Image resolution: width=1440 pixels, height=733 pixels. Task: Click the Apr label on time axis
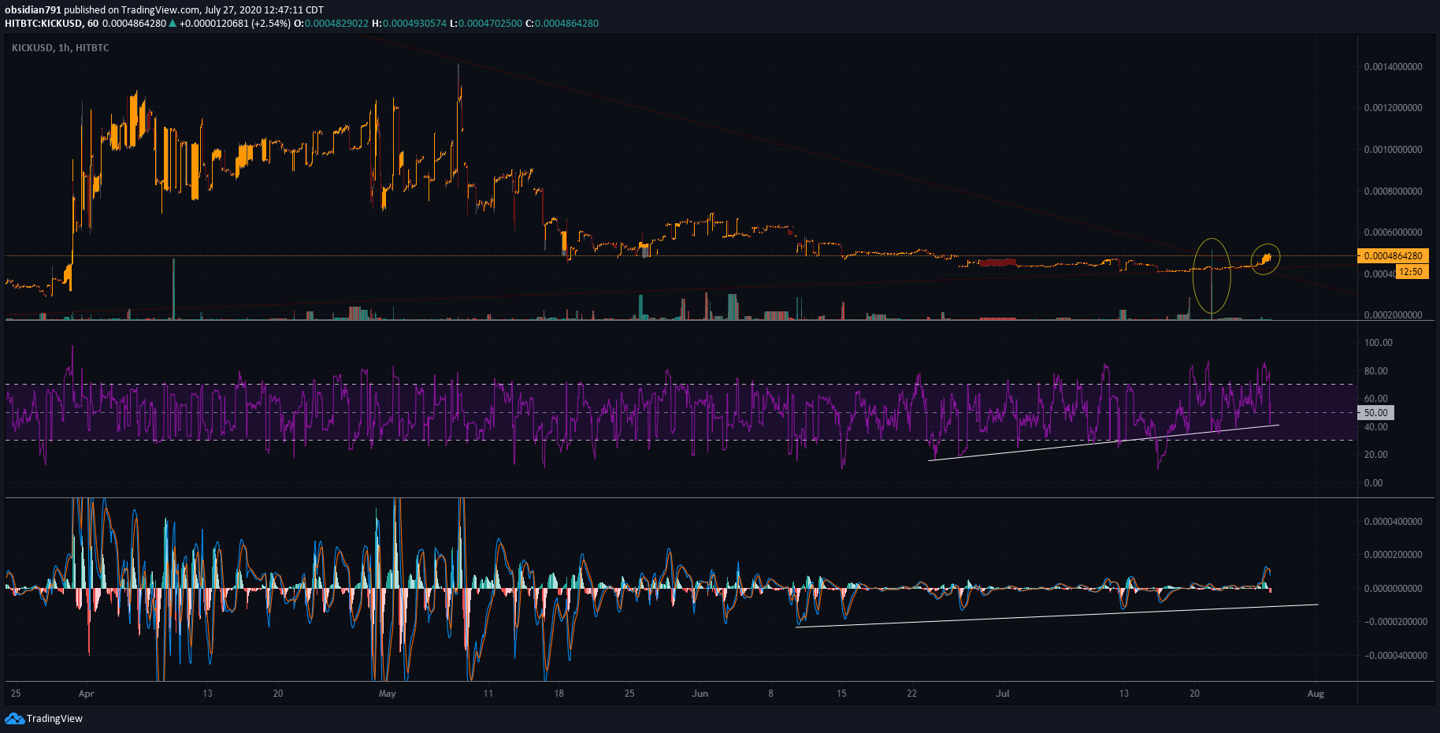point(86,694)
